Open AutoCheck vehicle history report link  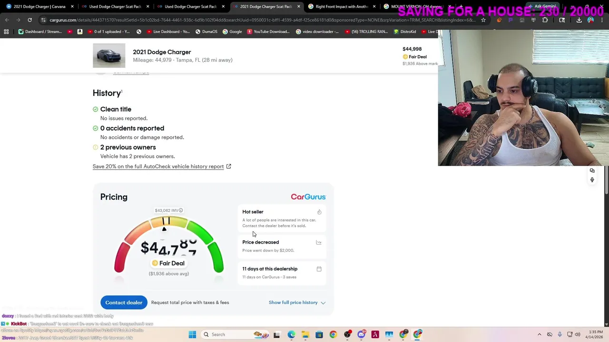[162, 166]
